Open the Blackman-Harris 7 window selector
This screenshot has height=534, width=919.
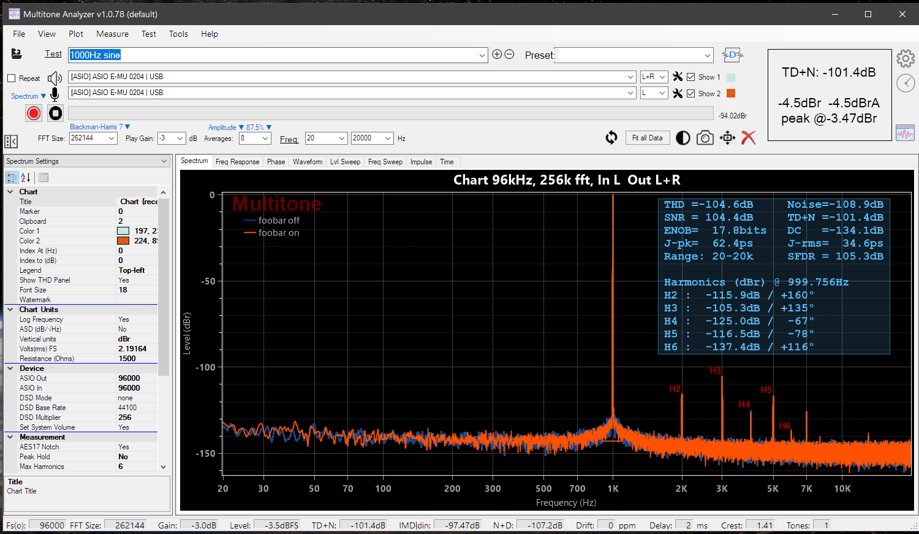coord(99,127)
